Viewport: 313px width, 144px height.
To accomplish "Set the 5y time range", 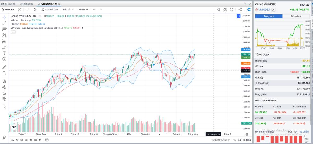I will click(x=13, y=140).
